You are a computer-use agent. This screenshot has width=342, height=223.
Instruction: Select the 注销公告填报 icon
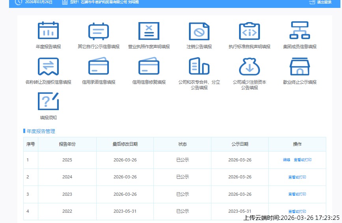[199, 31]
